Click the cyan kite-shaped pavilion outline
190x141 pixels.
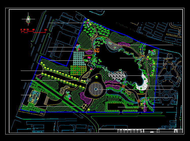tap(91, 64)
